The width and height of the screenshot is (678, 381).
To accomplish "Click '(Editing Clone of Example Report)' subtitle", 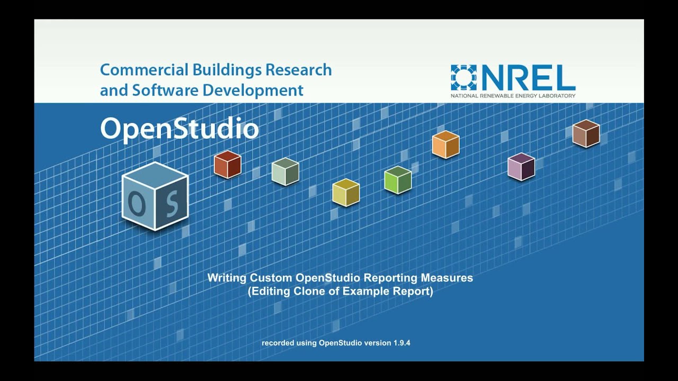I will click(x=340, y=292).
